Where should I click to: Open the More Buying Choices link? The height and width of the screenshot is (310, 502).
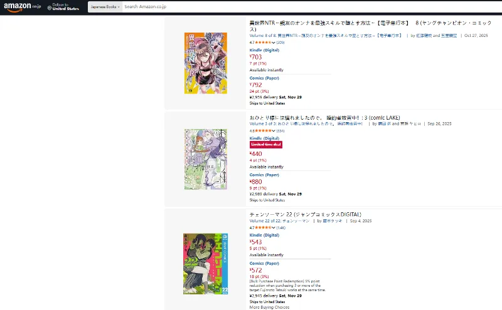click(x=269, y=307)
